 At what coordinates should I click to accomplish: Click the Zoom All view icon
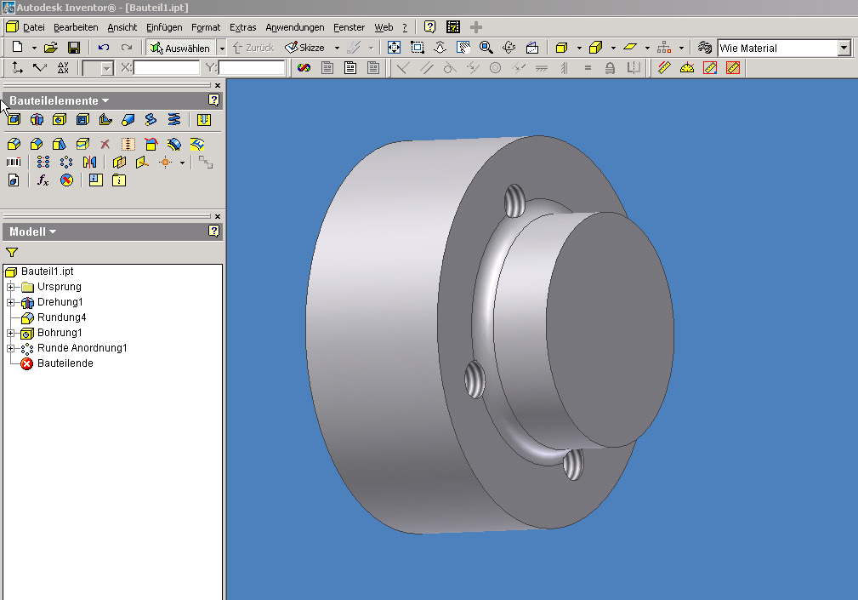click(395, 49)
